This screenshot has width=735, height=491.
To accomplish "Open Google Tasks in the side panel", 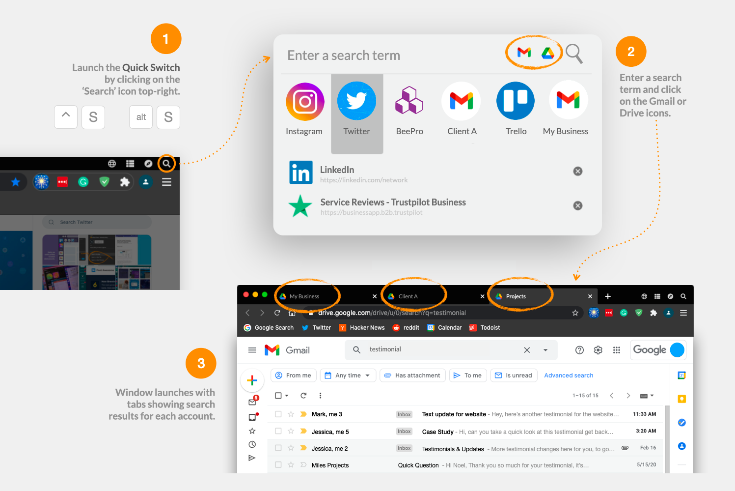I will coord(681,423).
